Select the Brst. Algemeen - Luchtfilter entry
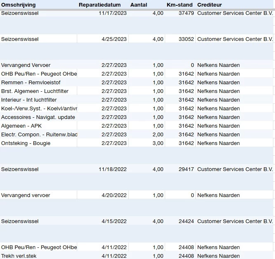275x259 pixels. click(x=35, y=91)
